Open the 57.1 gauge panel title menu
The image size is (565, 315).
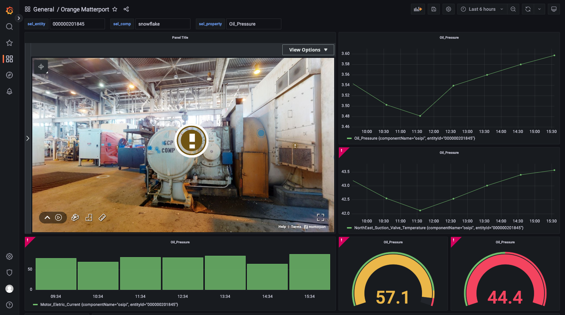[x=393, y=242]
